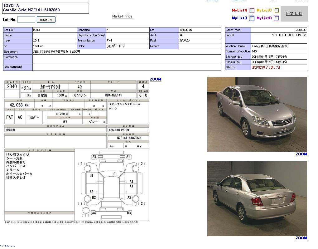
Task: Enable the MyListB checkbox
Action: click(252, 18)
